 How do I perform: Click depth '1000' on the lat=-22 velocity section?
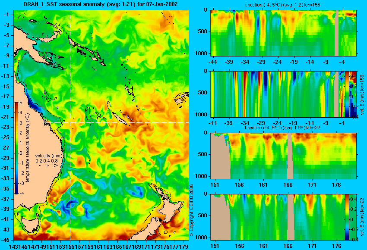tap(201, 237)
